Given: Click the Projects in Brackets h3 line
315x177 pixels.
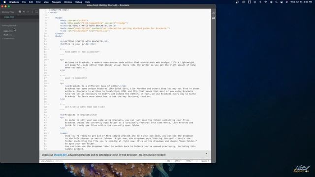Looking at the screenshot, I should click(x=79, y=115).
